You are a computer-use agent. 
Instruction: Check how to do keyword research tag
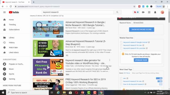(x=121, y=84)
